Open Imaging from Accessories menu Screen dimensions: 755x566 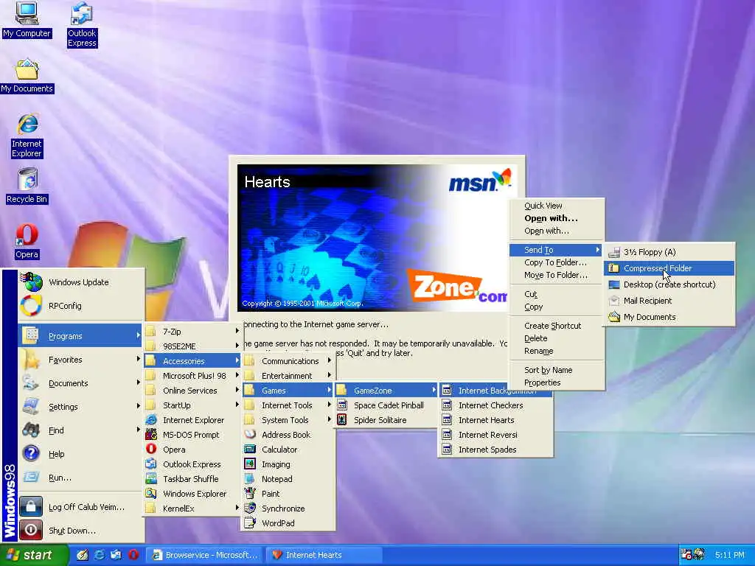click(x=288, y=464)
